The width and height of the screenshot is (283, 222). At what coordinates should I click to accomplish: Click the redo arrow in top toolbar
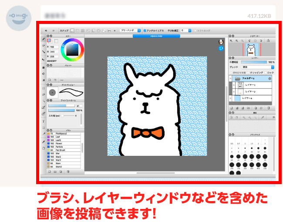[x=54, y=30]
